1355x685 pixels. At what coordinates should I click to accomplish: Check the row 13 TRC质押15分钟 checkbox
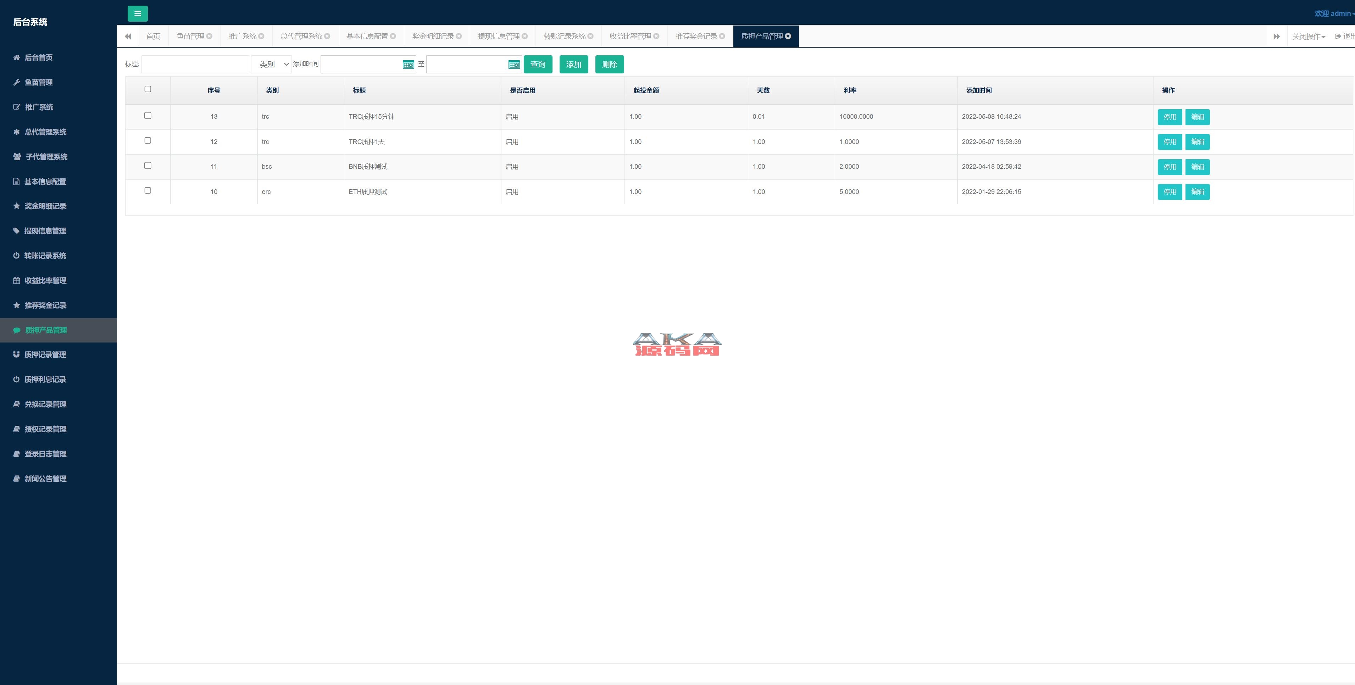(148, 116)
